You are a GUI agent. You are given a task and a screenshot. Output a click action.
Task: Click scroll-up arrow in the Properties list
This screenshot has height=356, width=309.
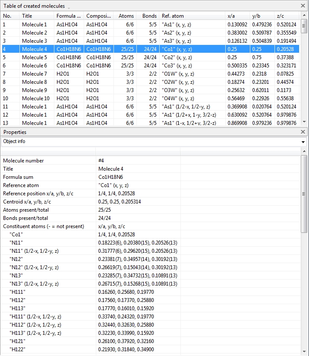coord(304,151)
